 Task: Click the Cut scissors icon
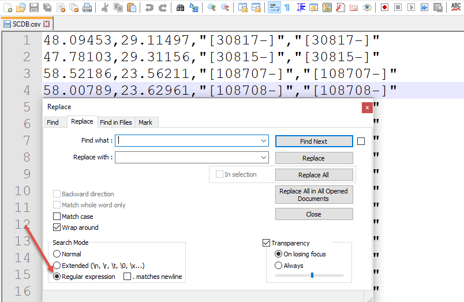point(104,8)
